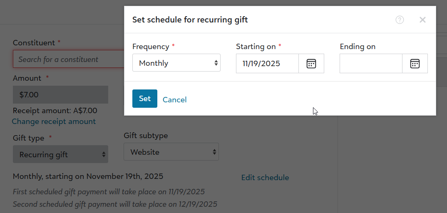
Task: Click the Change receipt amount link
Action: 54,121
